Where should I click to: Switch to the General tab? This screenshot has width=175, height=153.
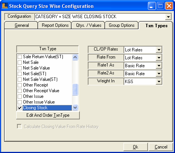pos(21,25)
